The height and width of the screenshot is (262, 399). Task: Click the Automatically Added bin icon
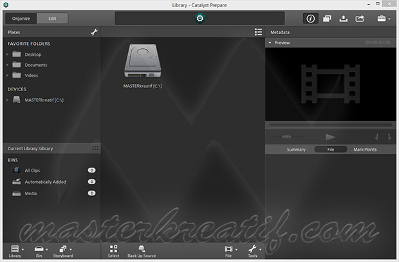(16, 181)
